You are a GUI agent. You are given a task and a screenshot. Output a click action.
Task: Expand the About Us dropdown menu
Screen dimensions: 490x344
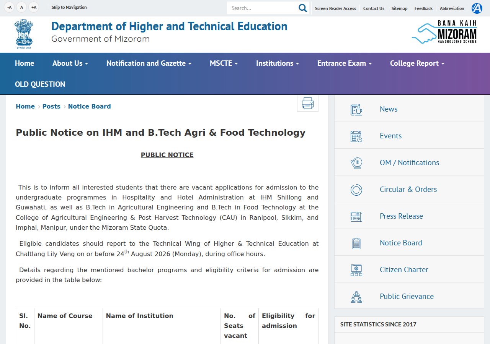70,63
